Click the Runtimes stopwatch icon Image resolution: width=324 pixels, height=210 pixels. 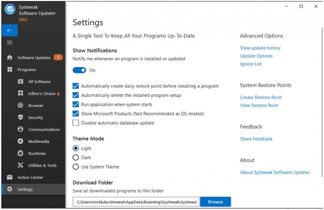21,153
